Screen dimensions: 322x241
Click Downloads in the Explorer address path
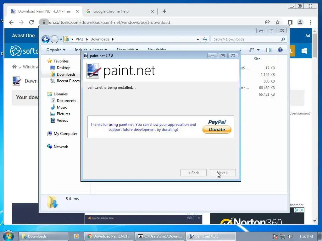pyautogui.click(x=100, y=39)
